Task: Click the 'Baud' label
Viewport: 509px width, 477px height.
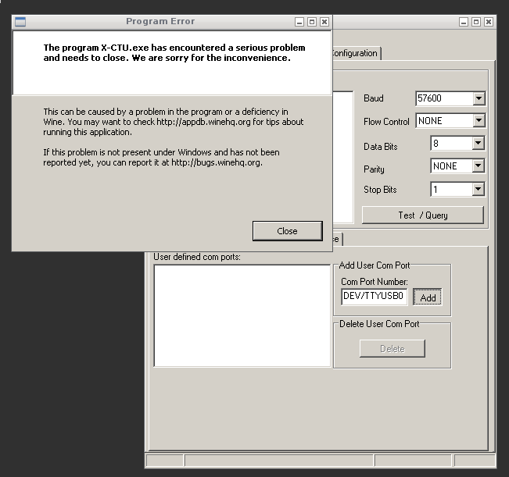Action: tap(373, 98)
